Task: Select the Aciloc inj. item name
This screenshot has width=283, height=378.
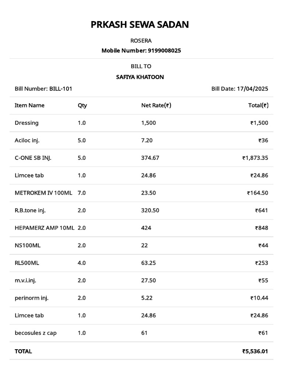Action: [x=27, y=141]
